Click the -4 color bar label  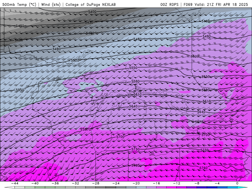217,183
